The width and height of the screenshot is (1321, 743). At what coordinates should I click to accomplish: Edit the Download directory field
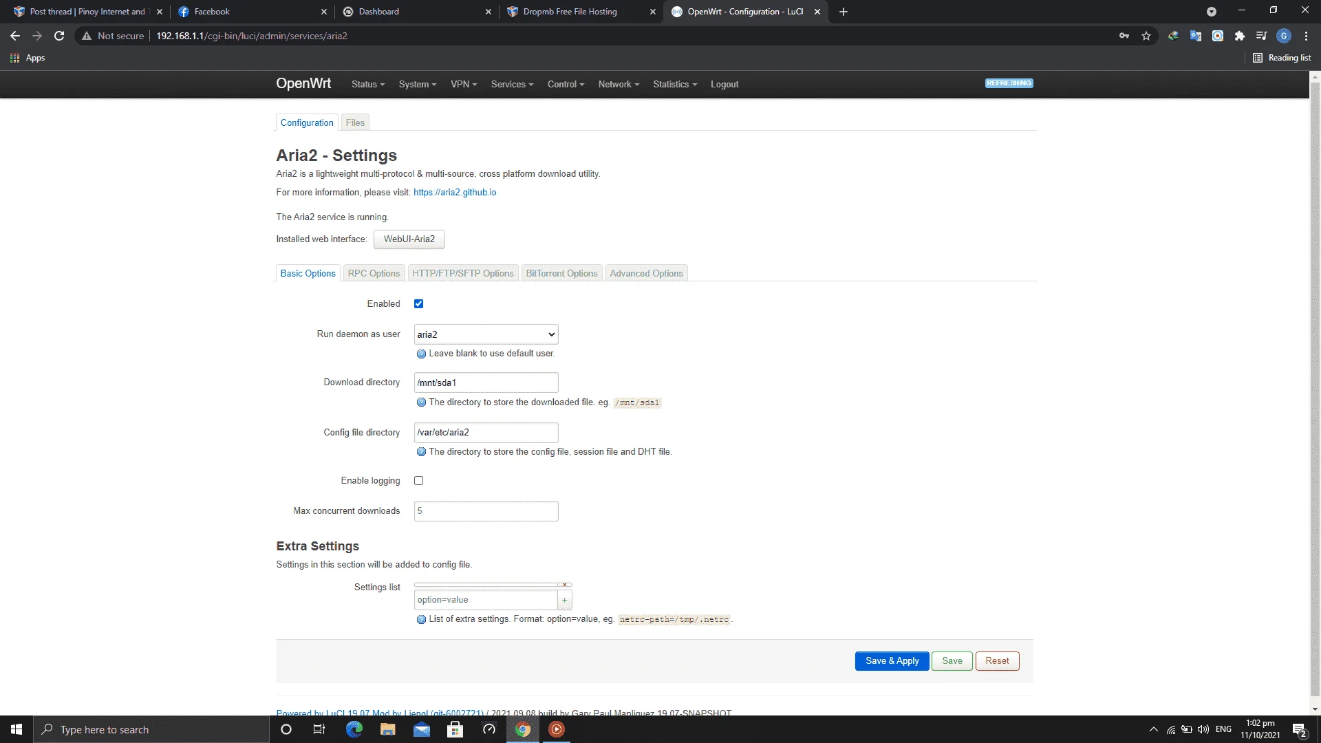click(486, 383)
